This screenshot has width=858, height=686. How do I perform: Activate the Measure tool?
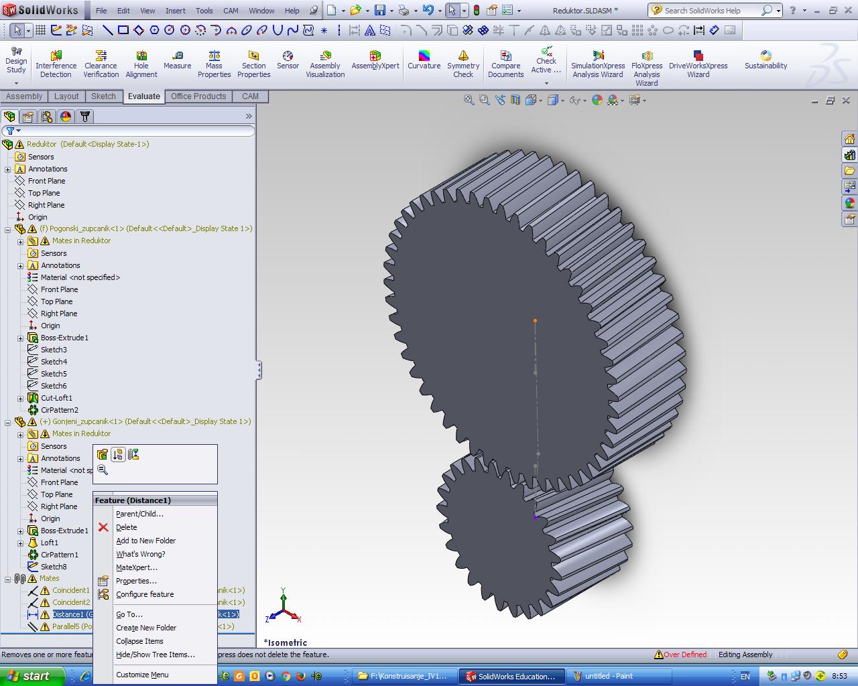(177, 60)
